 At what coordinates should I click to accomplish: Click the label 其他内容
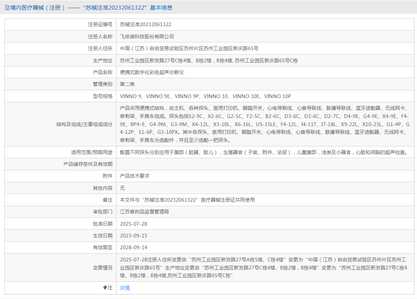(103, 188)
